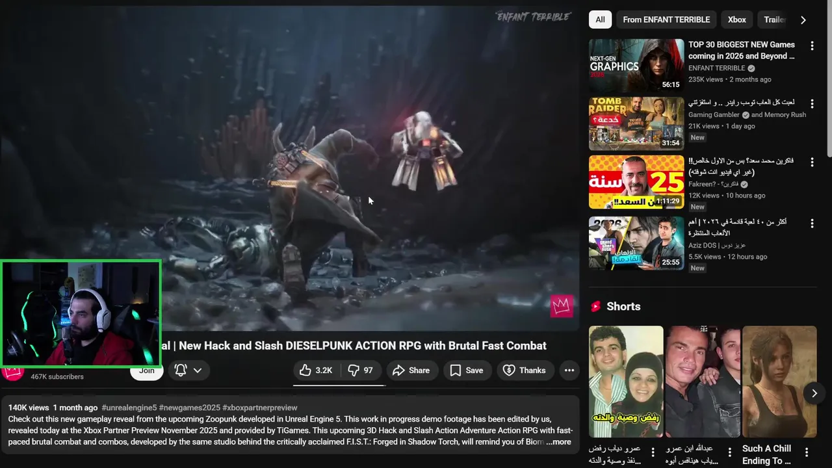The width and height of the screenshot is (832, 468).
Task: Open the middle Short with two men
Action: coord(703,382)
